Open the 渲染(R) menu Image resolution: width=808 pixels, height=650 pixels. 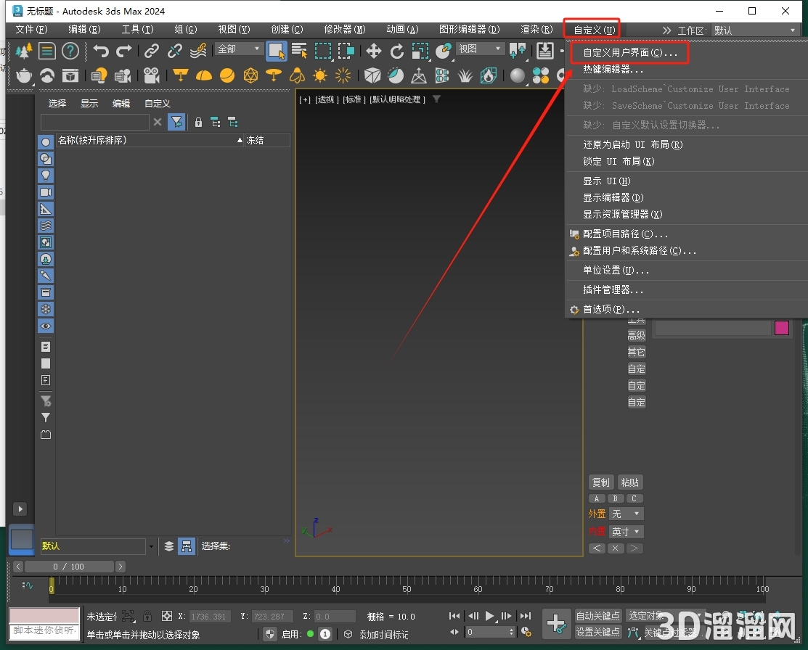(x=536, y=29)
